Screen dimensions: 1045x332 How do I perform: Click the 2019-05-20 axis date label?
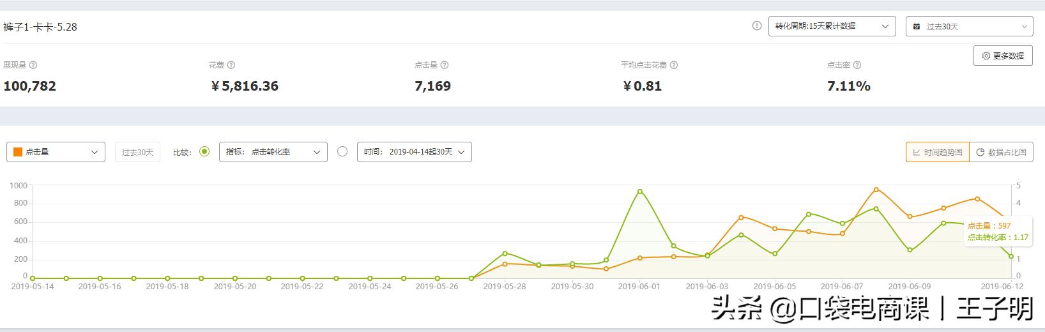click(235, 287)
